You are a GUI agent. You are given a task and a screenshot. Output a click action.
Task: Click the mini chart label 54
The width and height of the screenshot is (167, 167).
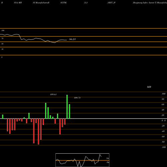[x=108, y=158]
